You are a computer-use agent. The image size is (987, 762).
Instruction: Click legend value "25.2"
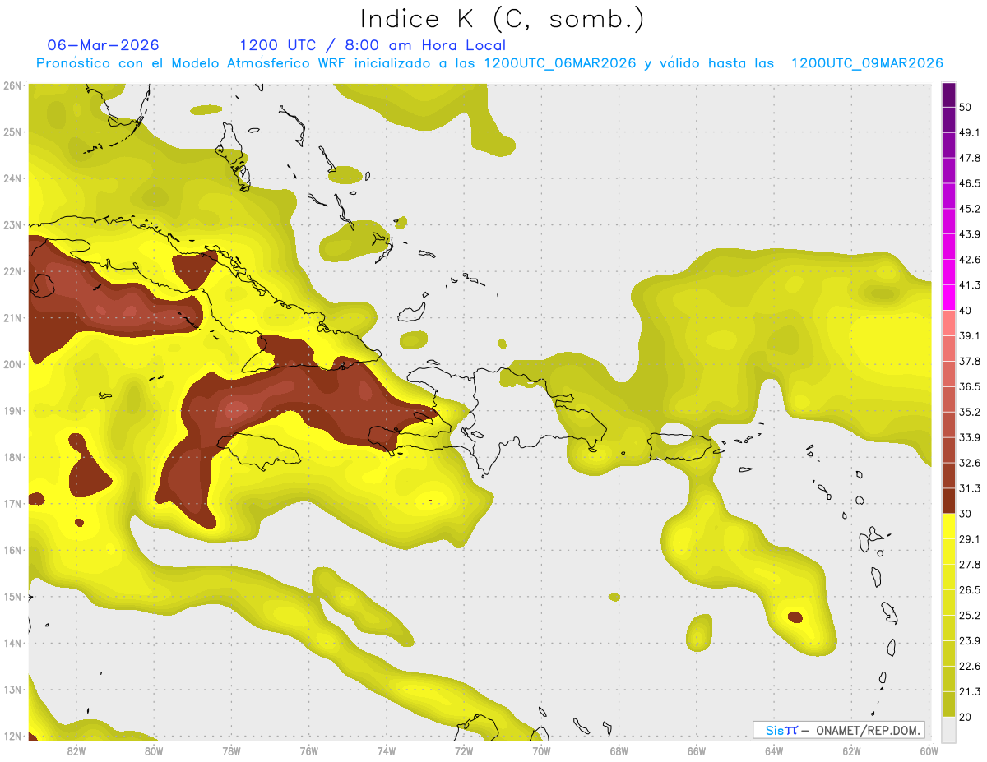click(x=969, y=616)
